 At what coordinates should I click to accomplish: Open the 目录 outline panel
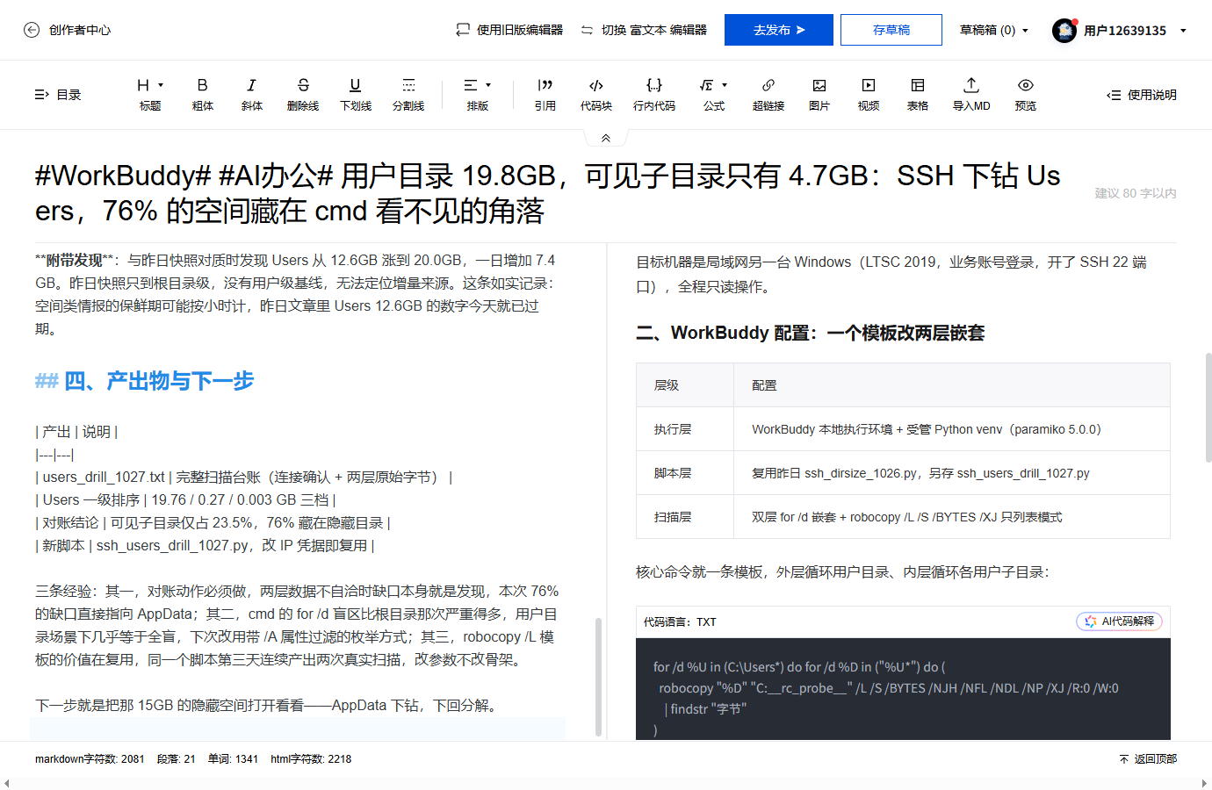pos(58,95)
